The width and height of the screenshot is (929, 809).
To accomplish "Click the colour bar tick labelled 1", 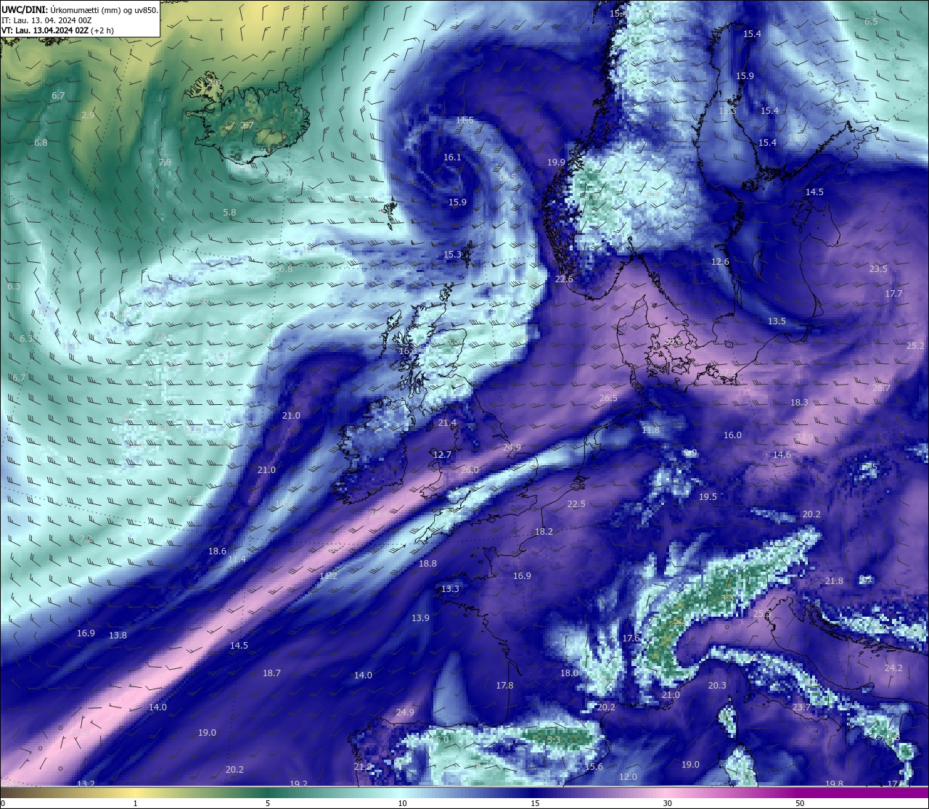I will 136,803.
